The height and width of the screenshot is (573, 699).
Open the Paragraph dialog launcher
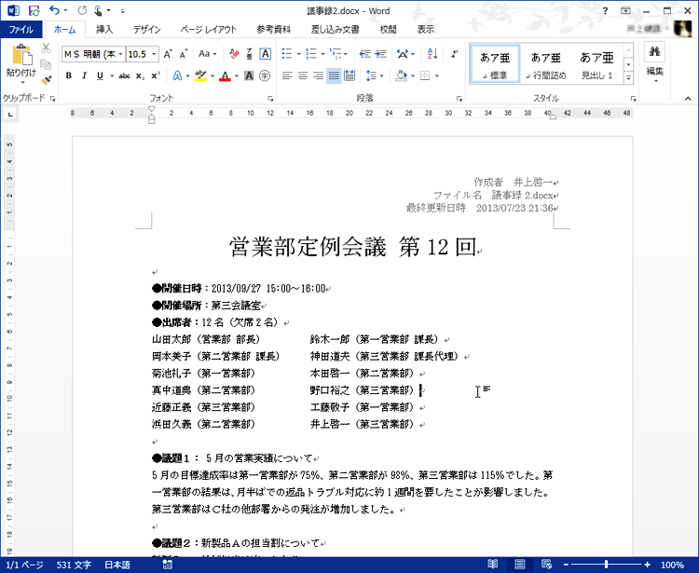(459, 99)
